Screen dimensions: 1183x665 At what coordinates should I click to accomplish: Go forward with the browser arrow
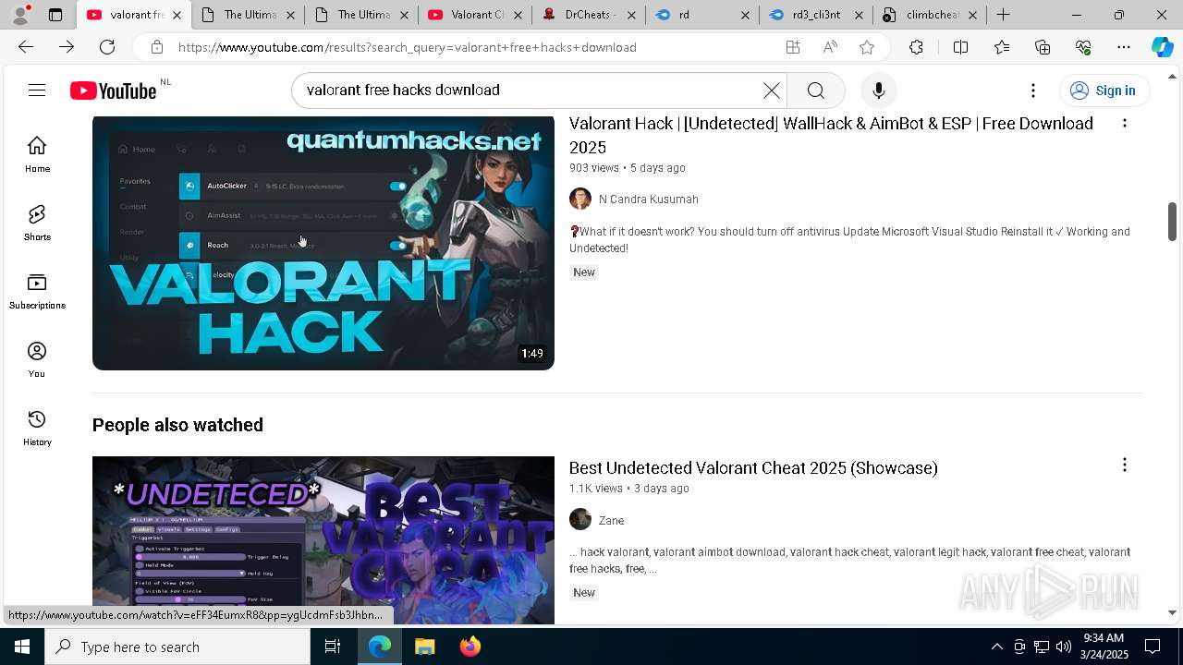click(x=67, y=47)
